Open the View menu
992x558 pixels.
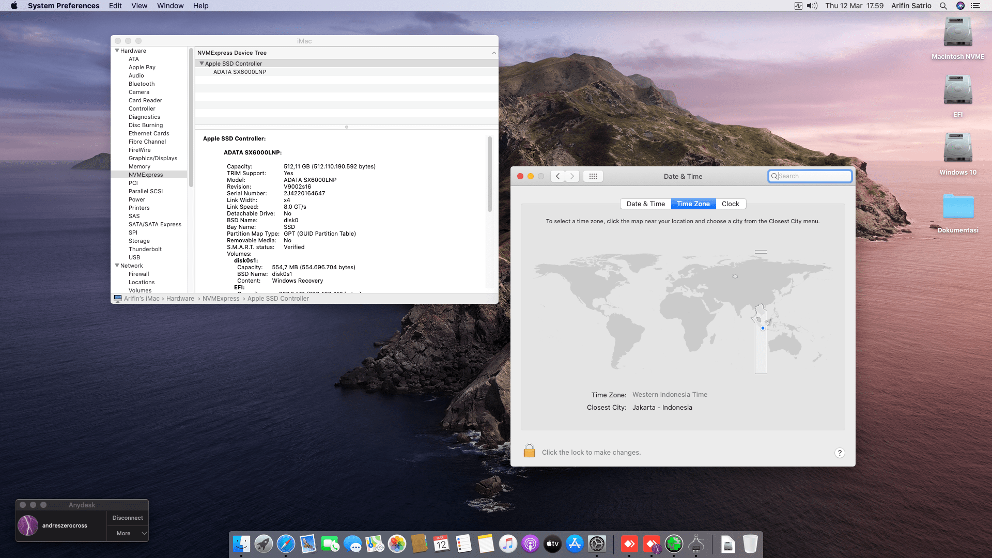click(139, 6)
